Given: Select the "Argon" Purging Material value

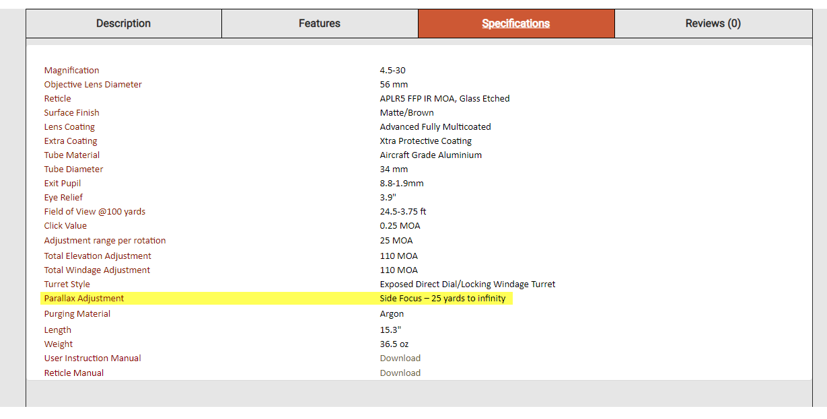Looking at the screenshot, I should 392,314.
